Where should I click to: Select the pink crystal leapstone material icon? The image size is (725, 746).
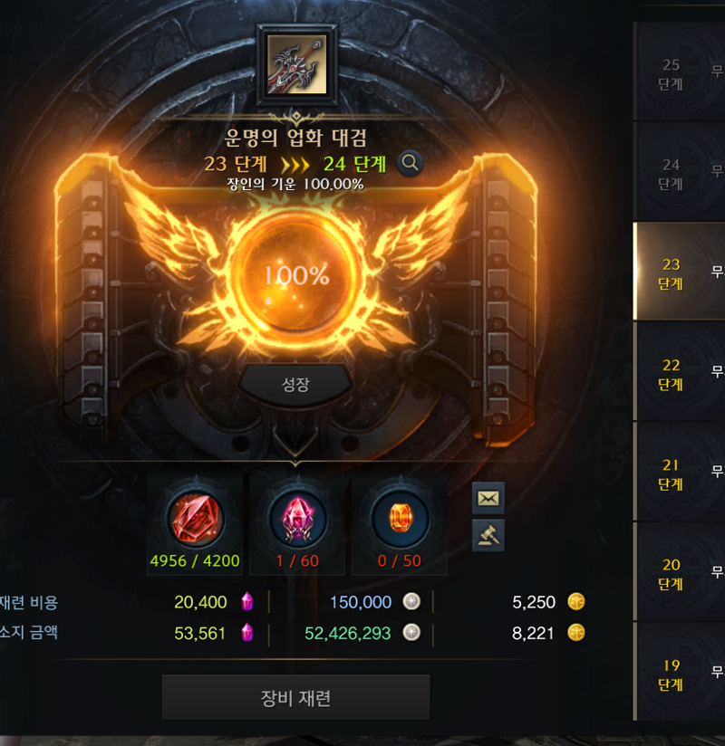pyautogui.click(x=298, y=519)
